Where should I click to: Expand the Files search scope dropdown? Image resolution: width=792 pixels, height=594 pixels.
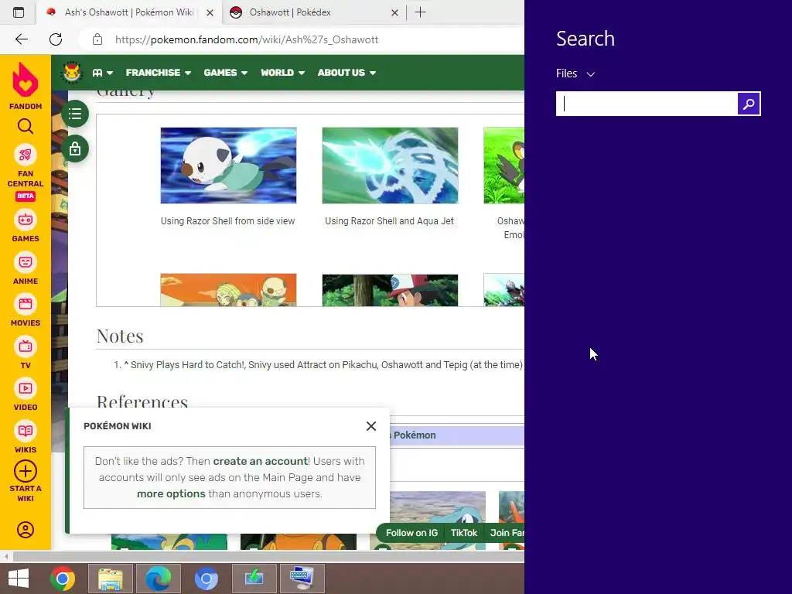point(575,73)
